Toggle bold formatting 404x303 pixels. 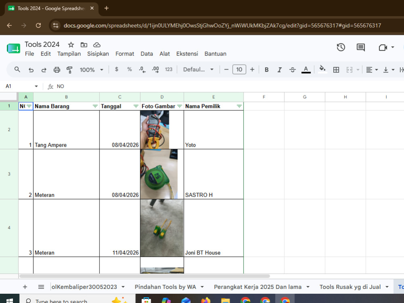coord(267,70)
